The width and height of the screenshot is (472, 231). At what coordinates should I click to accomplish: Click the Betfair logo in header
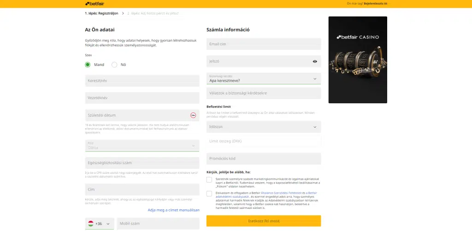click(x=94, y=4)
